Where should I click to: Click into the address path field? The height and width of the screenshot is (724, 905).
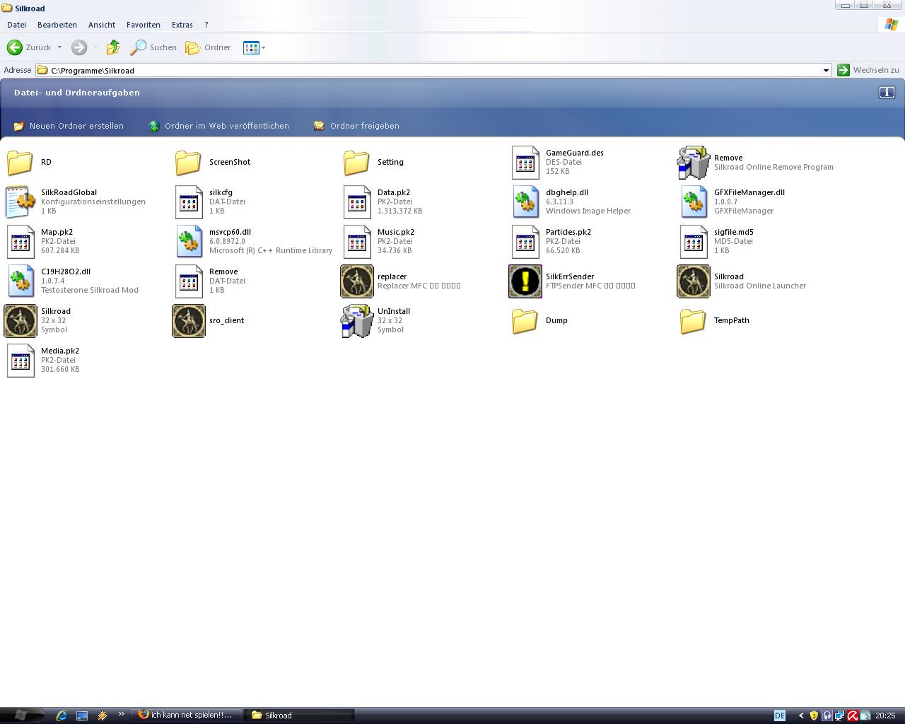(x=424, y=71)
